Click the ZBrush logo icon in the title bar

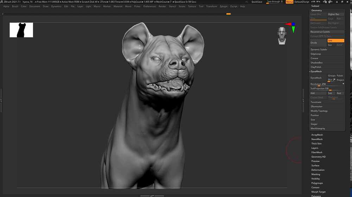1,1
